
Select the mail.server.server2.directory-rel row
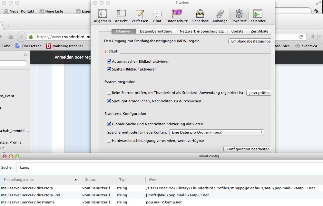coord(161,195)
